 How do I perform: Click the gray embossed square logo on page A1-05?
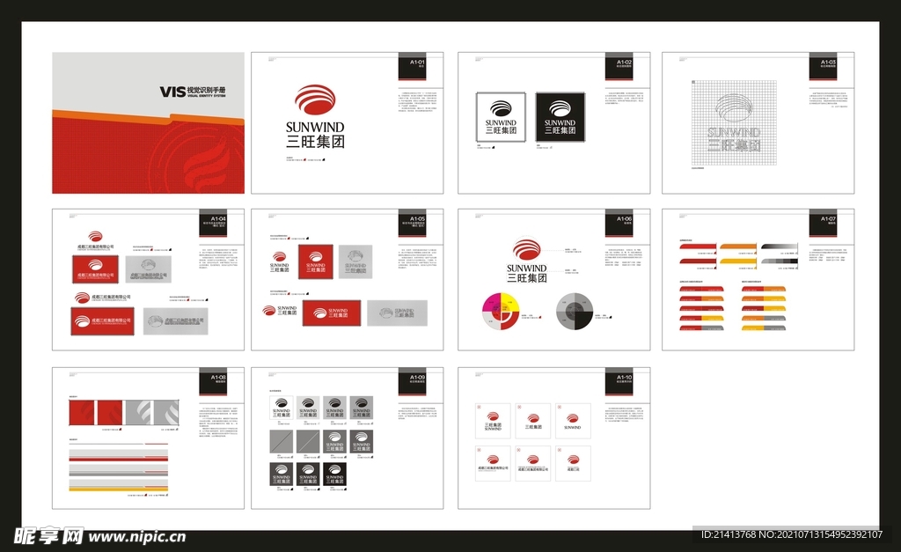click(355, 262)
